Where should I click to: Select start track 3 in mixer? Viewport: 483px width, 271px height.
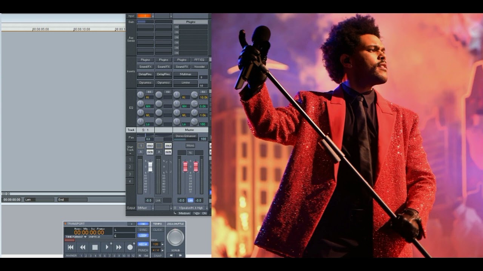130,174
